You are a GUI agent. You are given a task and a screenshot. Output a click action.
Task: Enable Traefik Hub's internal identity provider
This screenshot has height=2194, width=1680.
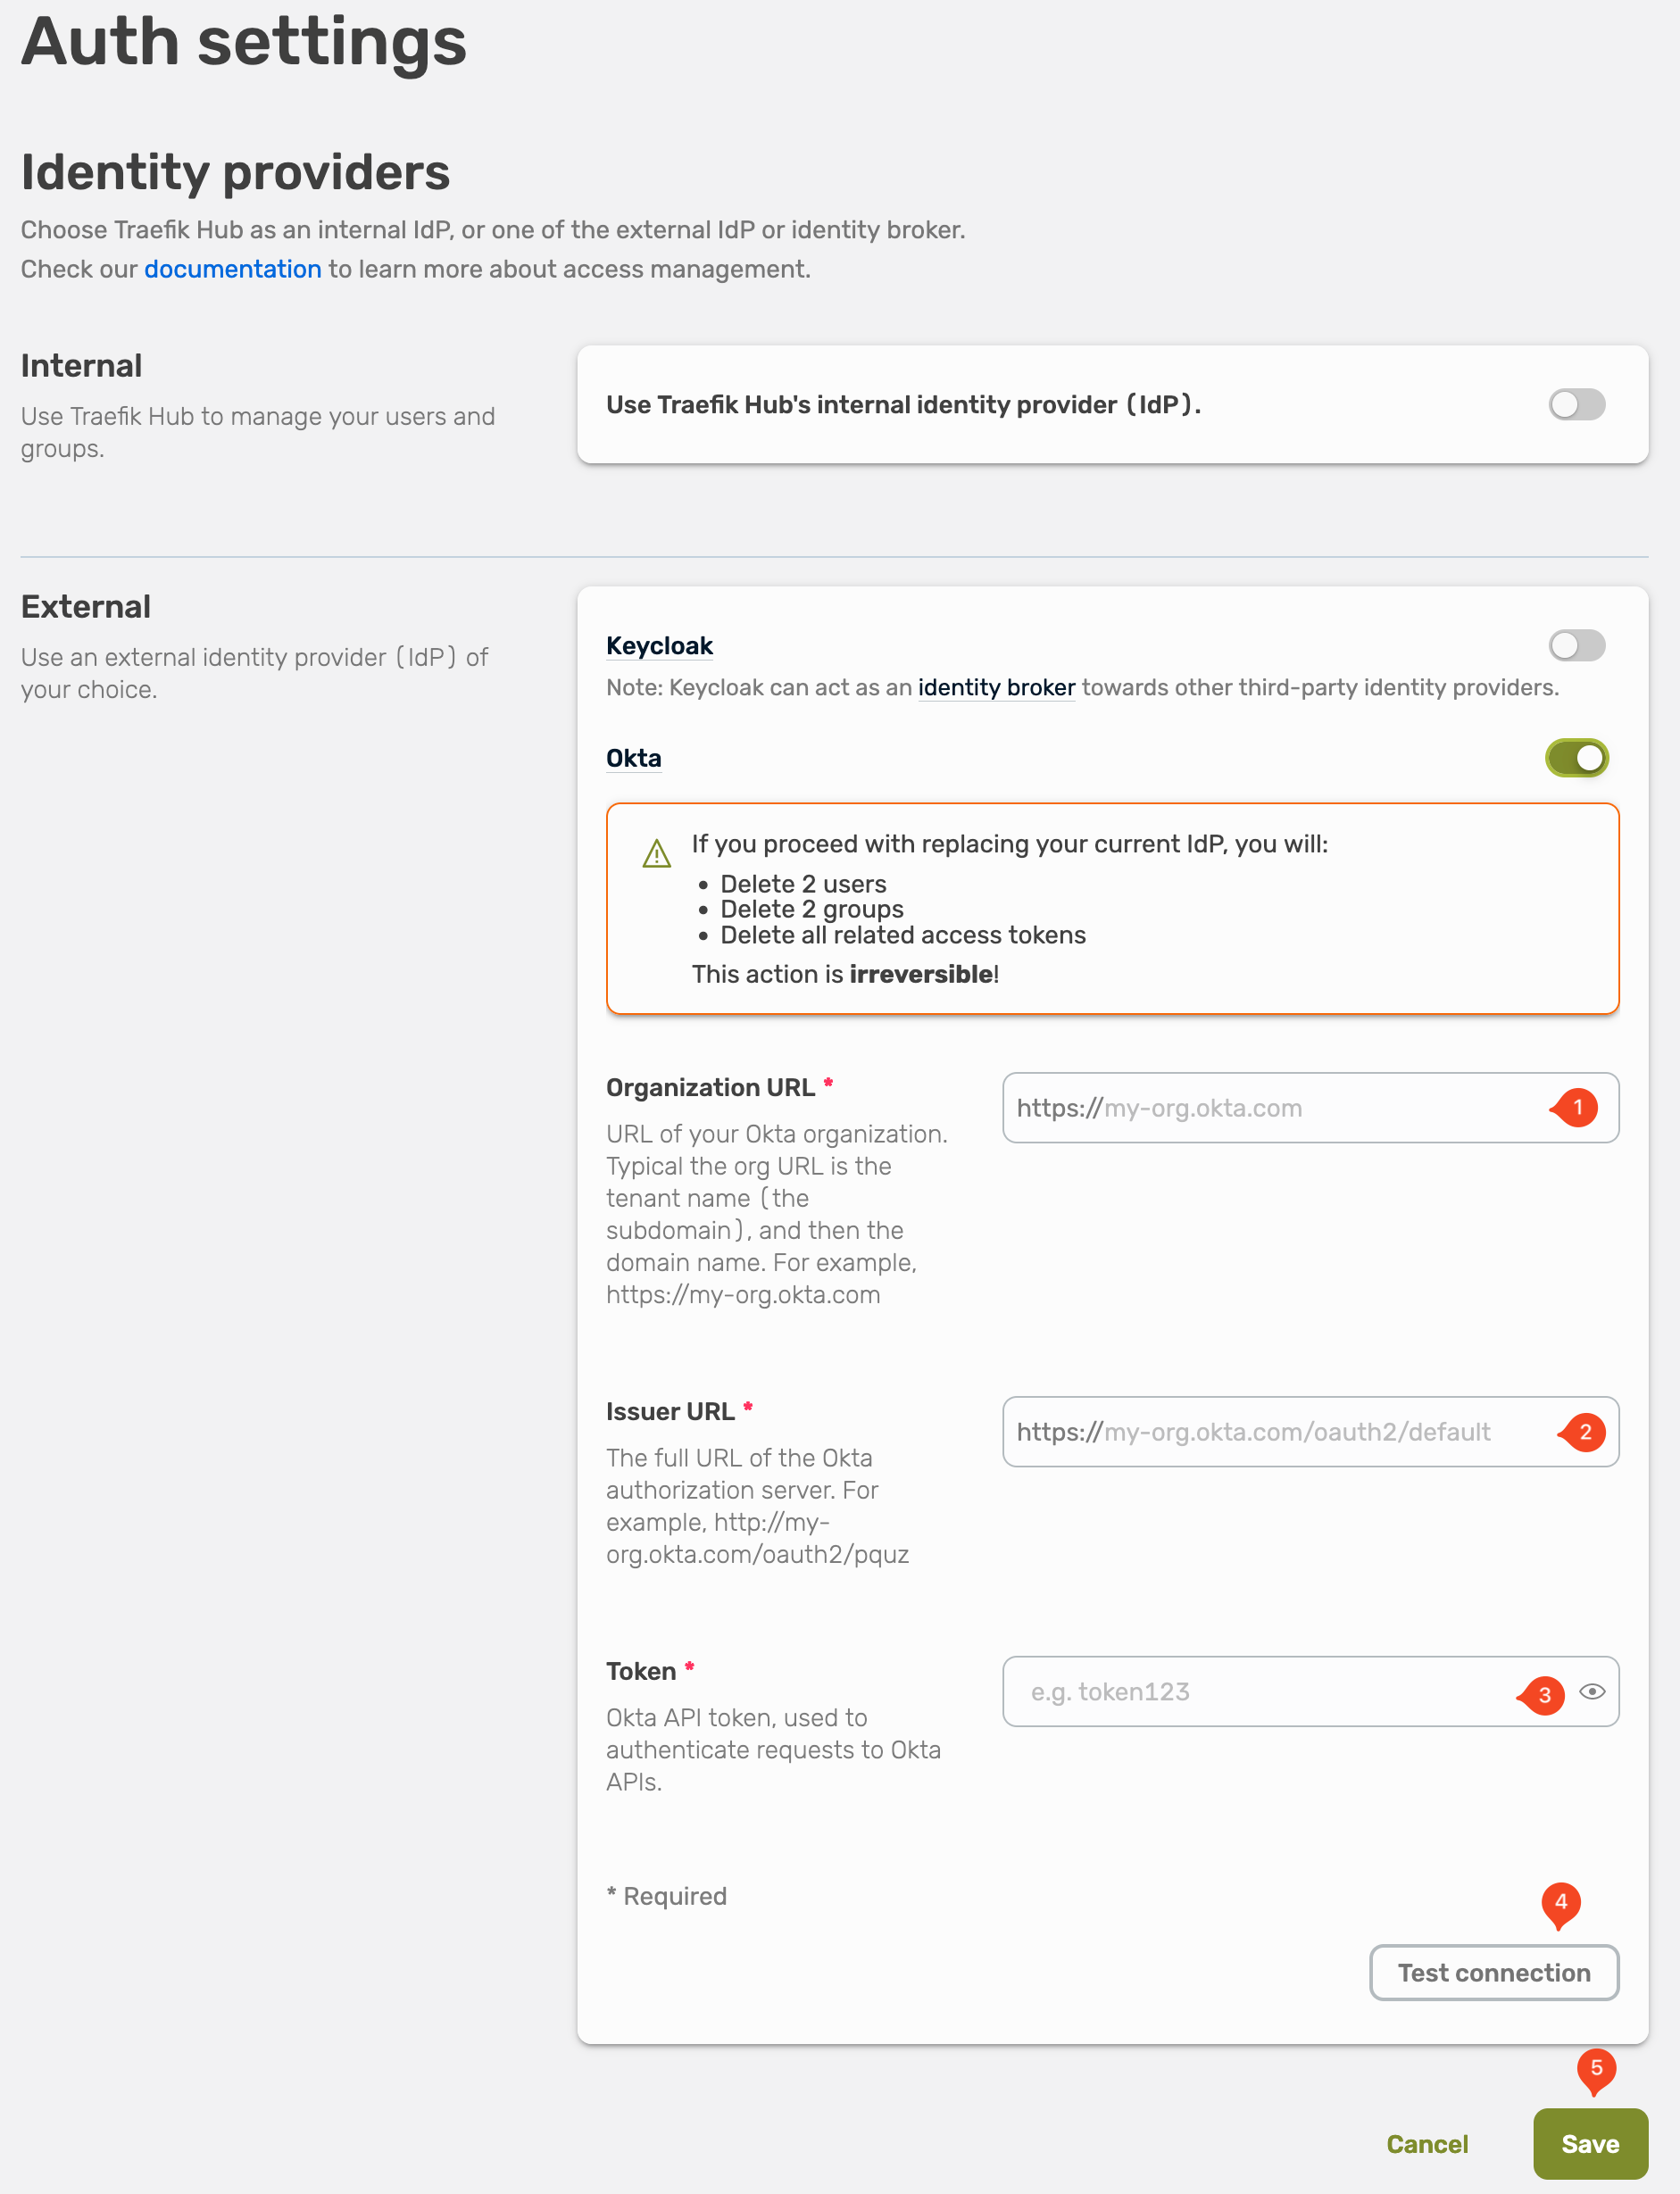(1577, 404)
